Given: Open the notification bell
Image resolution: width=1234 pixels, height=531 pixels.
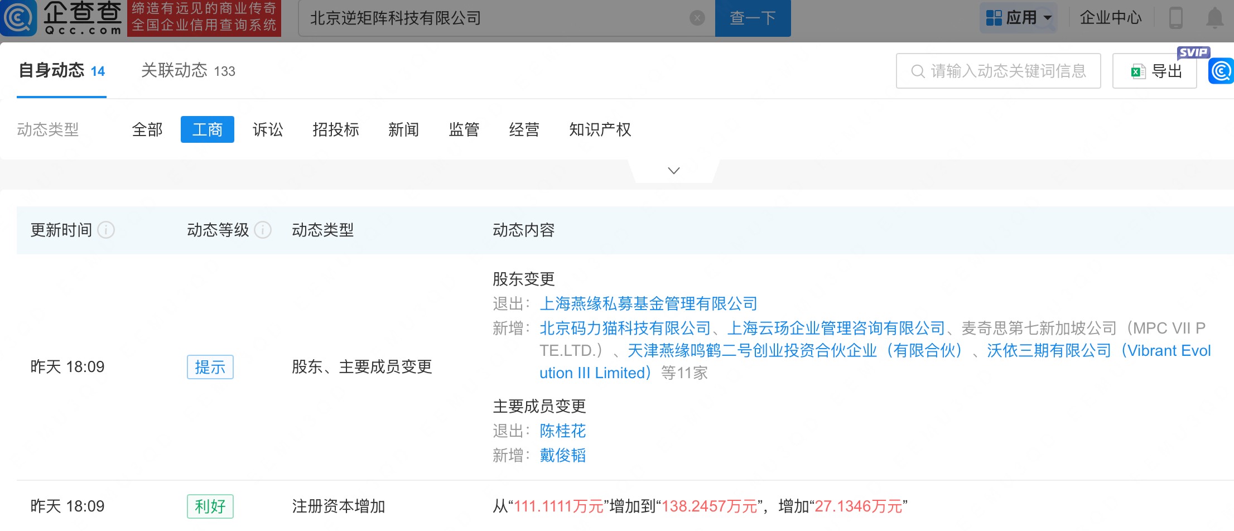Looking at the screenshot, I should (1214, 18).
